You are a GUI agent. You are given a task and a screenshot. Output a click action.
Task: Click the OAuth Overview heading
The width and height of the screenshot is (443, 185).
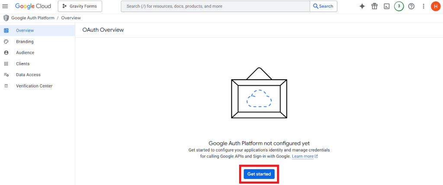click(x=103, y=30)
